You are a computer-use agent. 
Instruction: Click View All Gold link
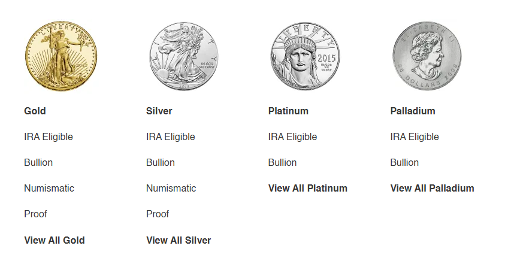pyautogui.click(x=55, y=241)
